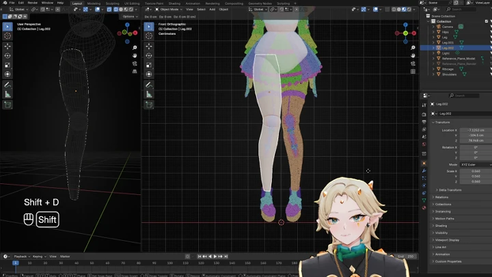The image size is (492, 277).
Task: Open the Object Data green triangle properties tab
Action: (424, 200)
